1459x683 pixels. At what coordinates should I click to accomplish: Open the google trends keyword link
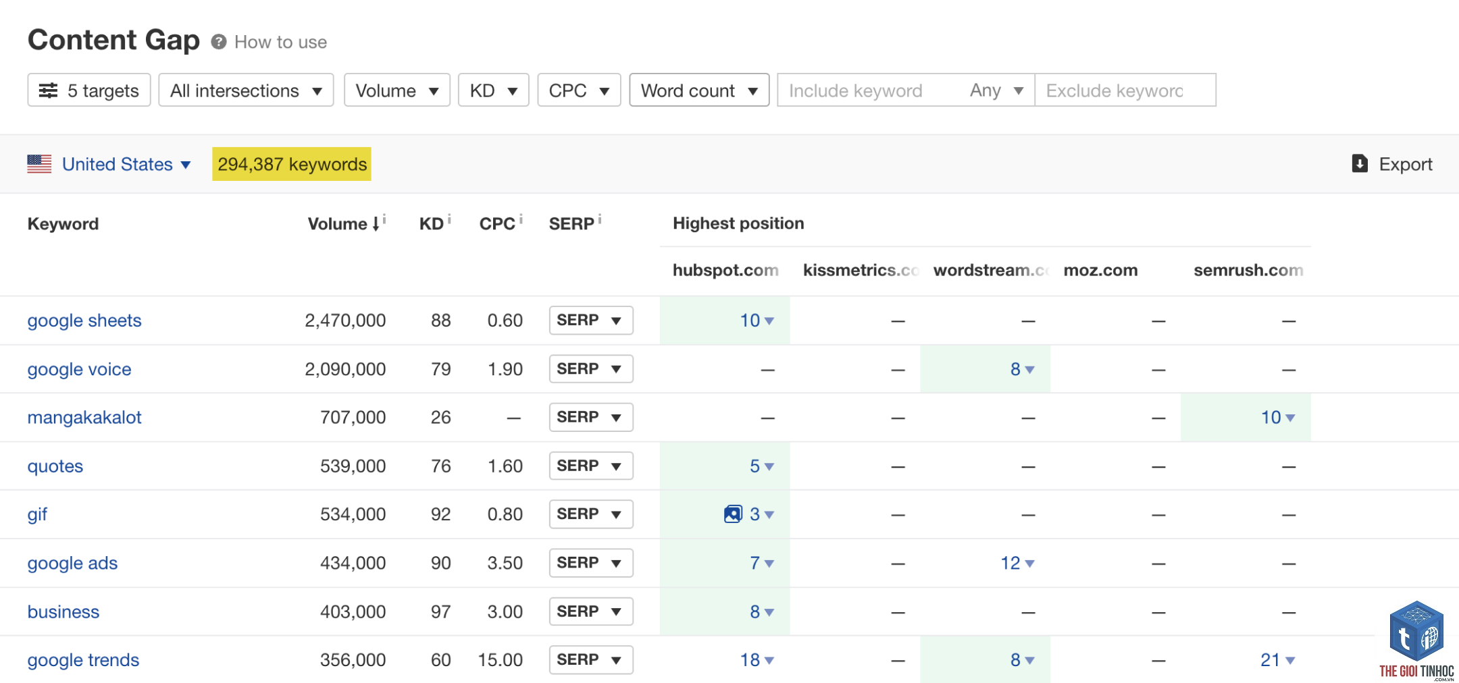83,660
